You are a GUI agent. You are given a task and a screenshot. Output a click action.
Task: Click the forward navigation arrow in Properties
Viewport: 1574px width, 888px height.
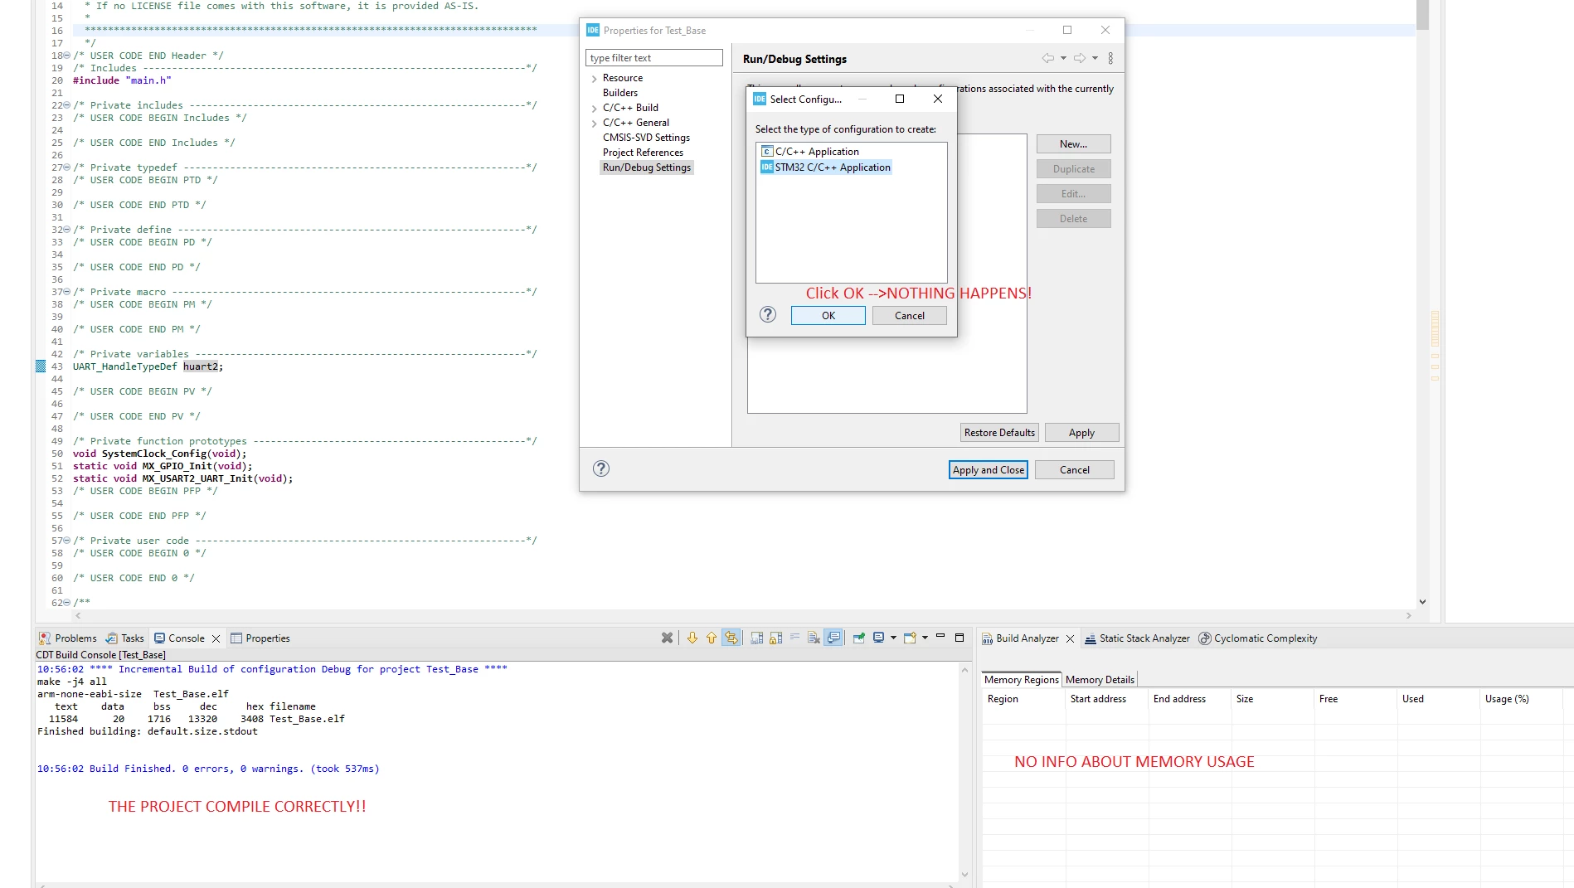[x=1080, y=58]
